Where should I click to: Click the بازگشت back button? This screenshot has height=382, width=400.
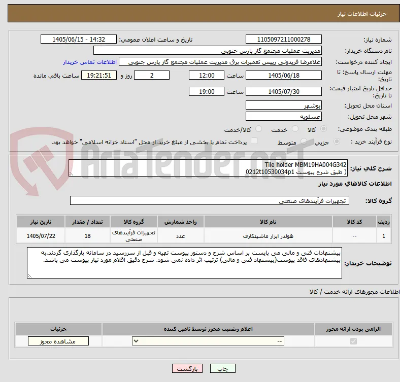pos(187,369)
